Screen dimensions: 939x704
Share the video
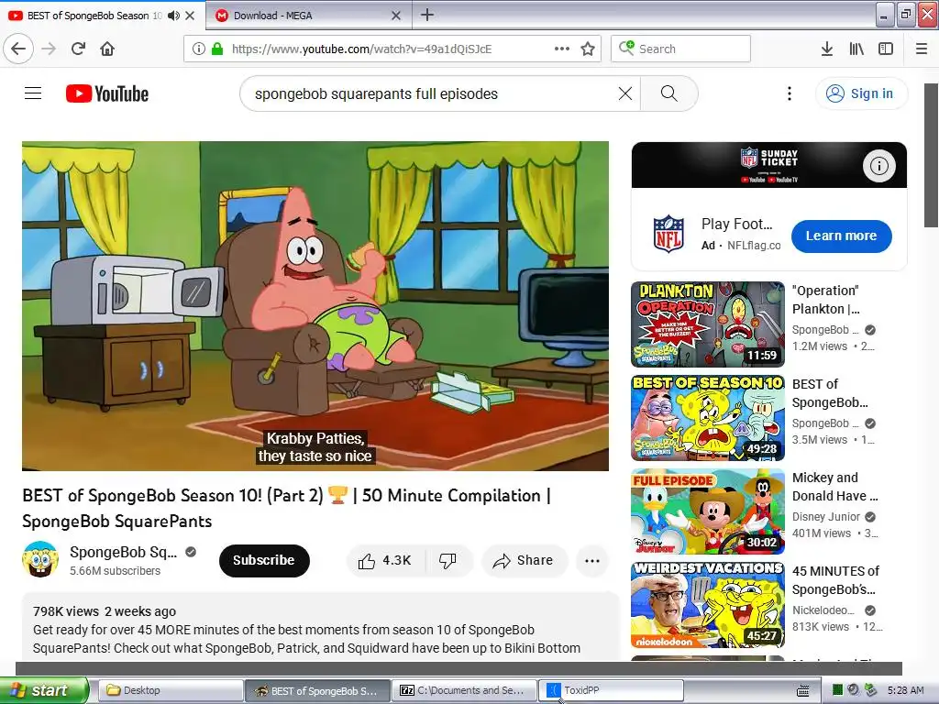[x=524, y=560]
